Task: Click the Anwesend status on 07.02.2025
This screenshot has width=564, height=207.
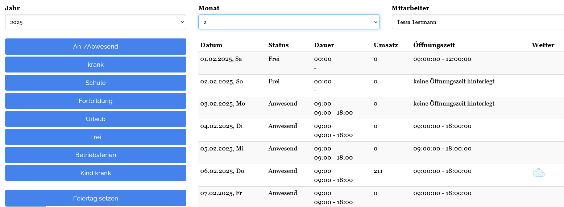Action: point(282,193)
